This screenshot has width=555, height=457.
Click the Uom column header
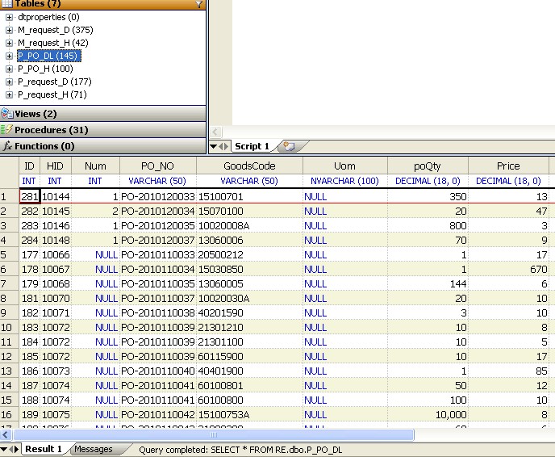tap(344, 166)
